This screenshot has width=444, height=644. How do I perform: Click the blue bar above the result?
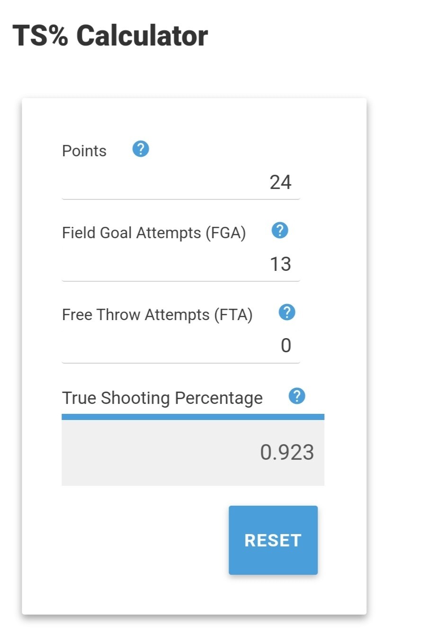[193, 417]
